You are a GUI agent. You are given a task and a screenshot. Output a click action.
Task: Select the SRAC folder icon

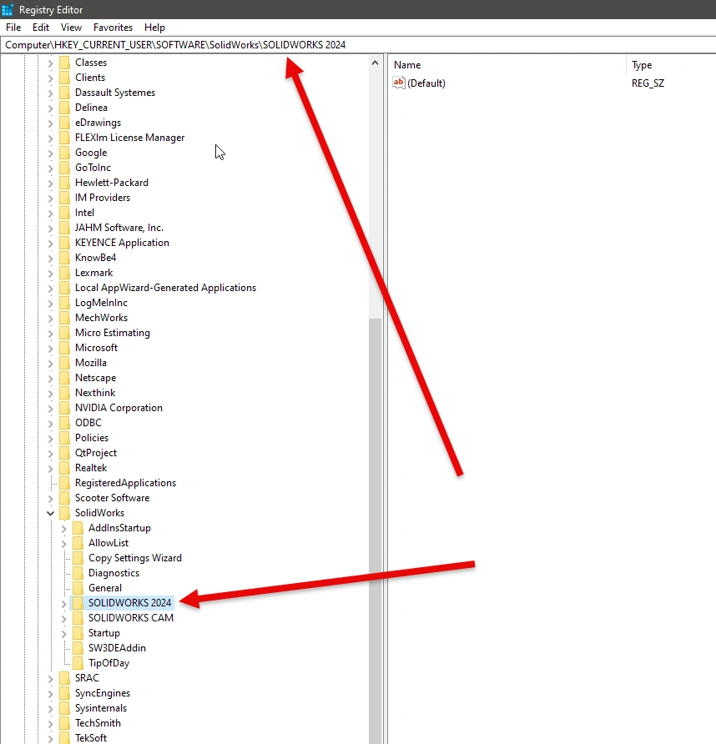coord(64,678)
